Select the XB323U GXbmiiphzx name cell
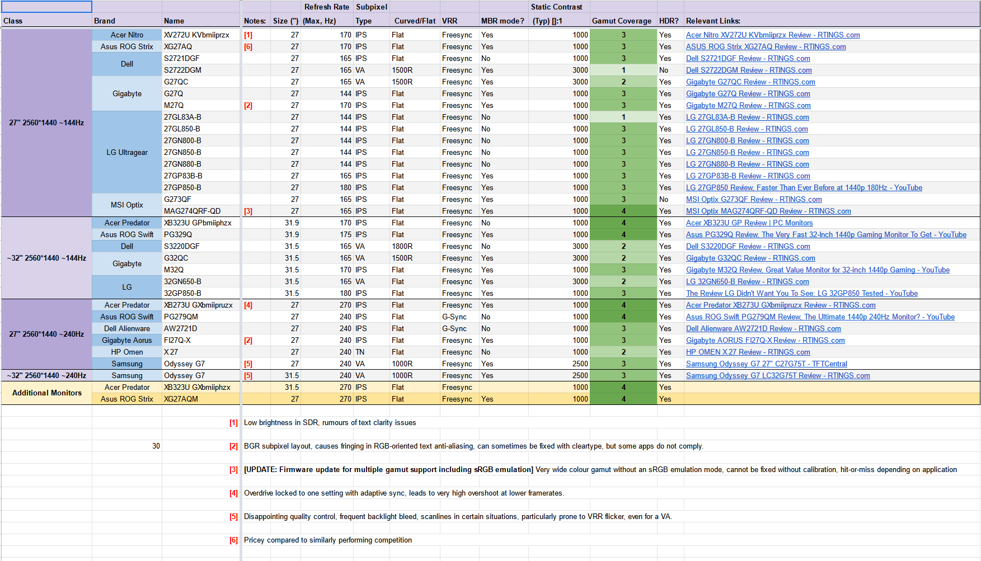Screen dimensions: 981x561 coord(201,387)
